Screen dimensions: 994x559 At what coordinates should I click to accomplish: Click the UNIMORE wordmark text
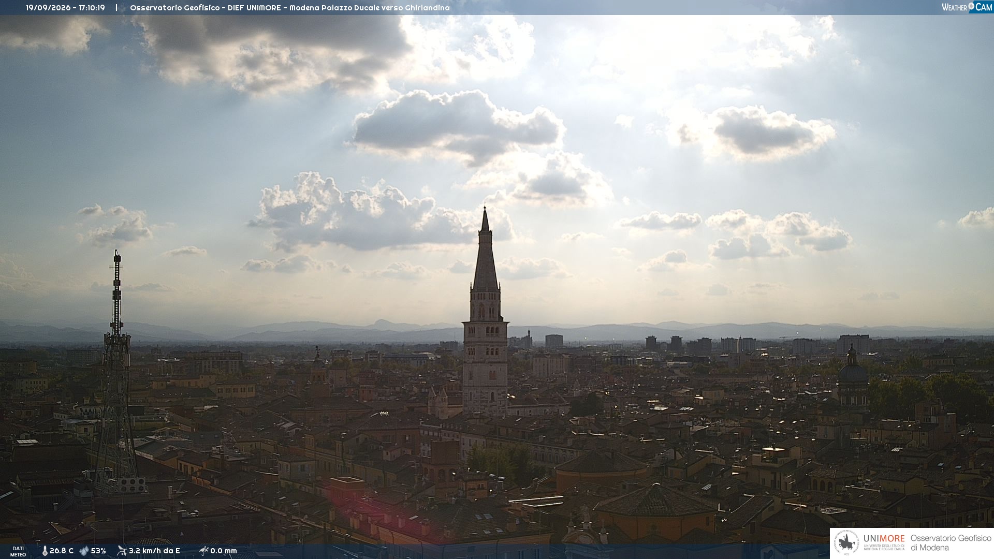[x=884, y=538]
